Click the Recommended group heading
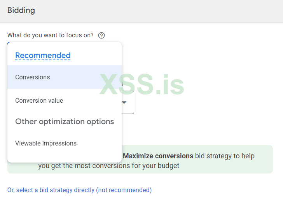 pyautogui.click(x=43, y=55)
